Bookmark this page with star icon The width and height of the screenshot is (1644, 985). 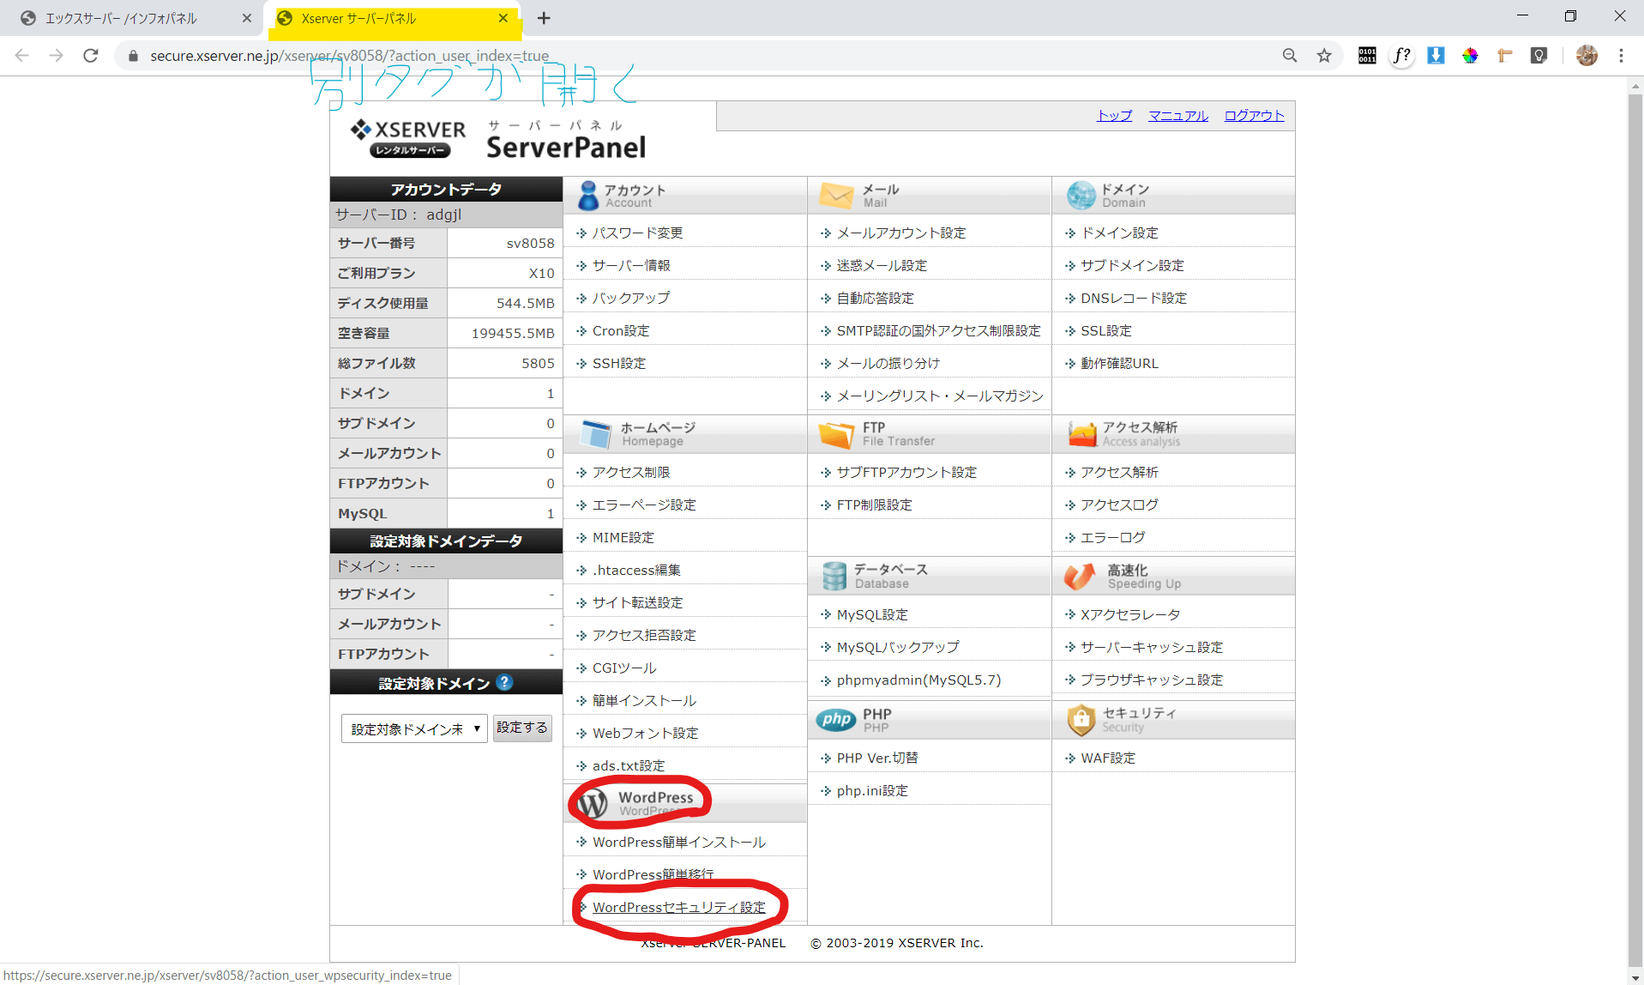tap(1324, 56)
